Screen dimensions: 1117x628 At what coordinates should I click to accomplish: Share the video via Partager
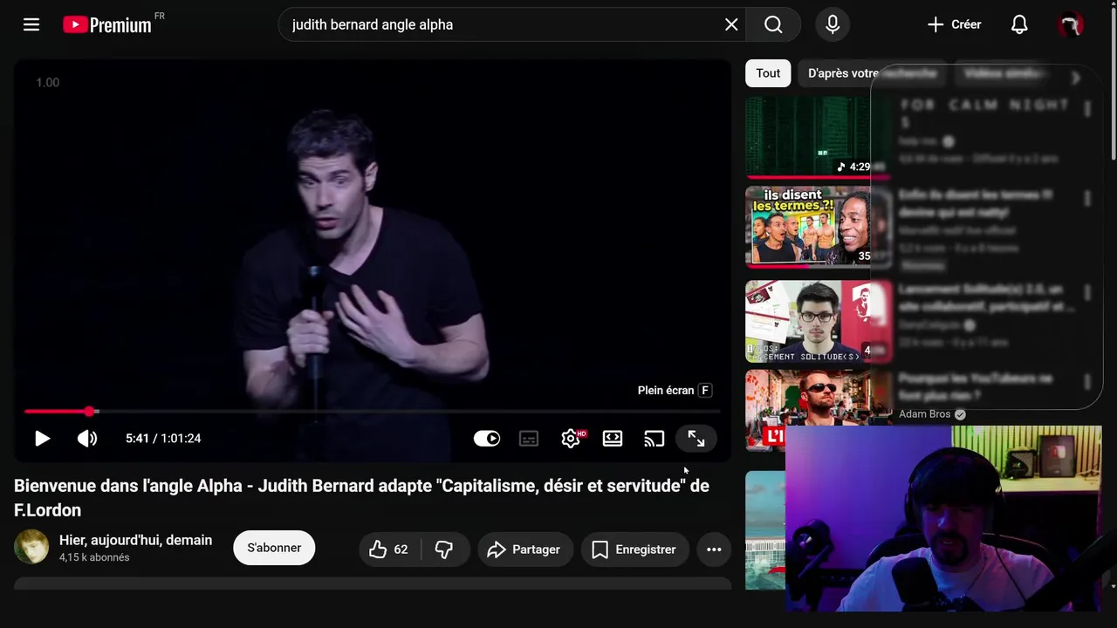click(x=524, y=549)
